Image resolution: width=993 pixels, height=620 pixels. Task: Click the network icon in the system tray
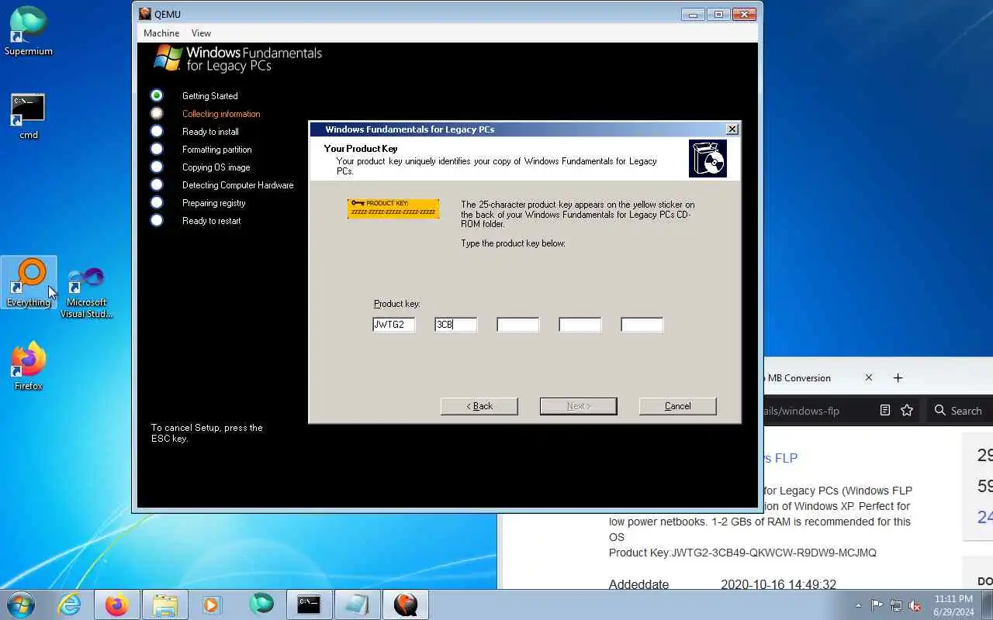click(896, 605)
